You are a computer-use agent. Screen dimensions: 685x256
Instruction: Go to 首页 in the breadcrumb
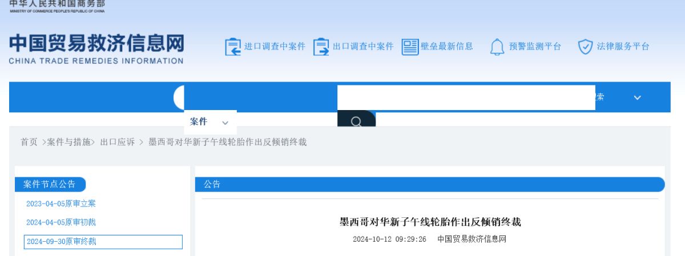tap(29, 142)
